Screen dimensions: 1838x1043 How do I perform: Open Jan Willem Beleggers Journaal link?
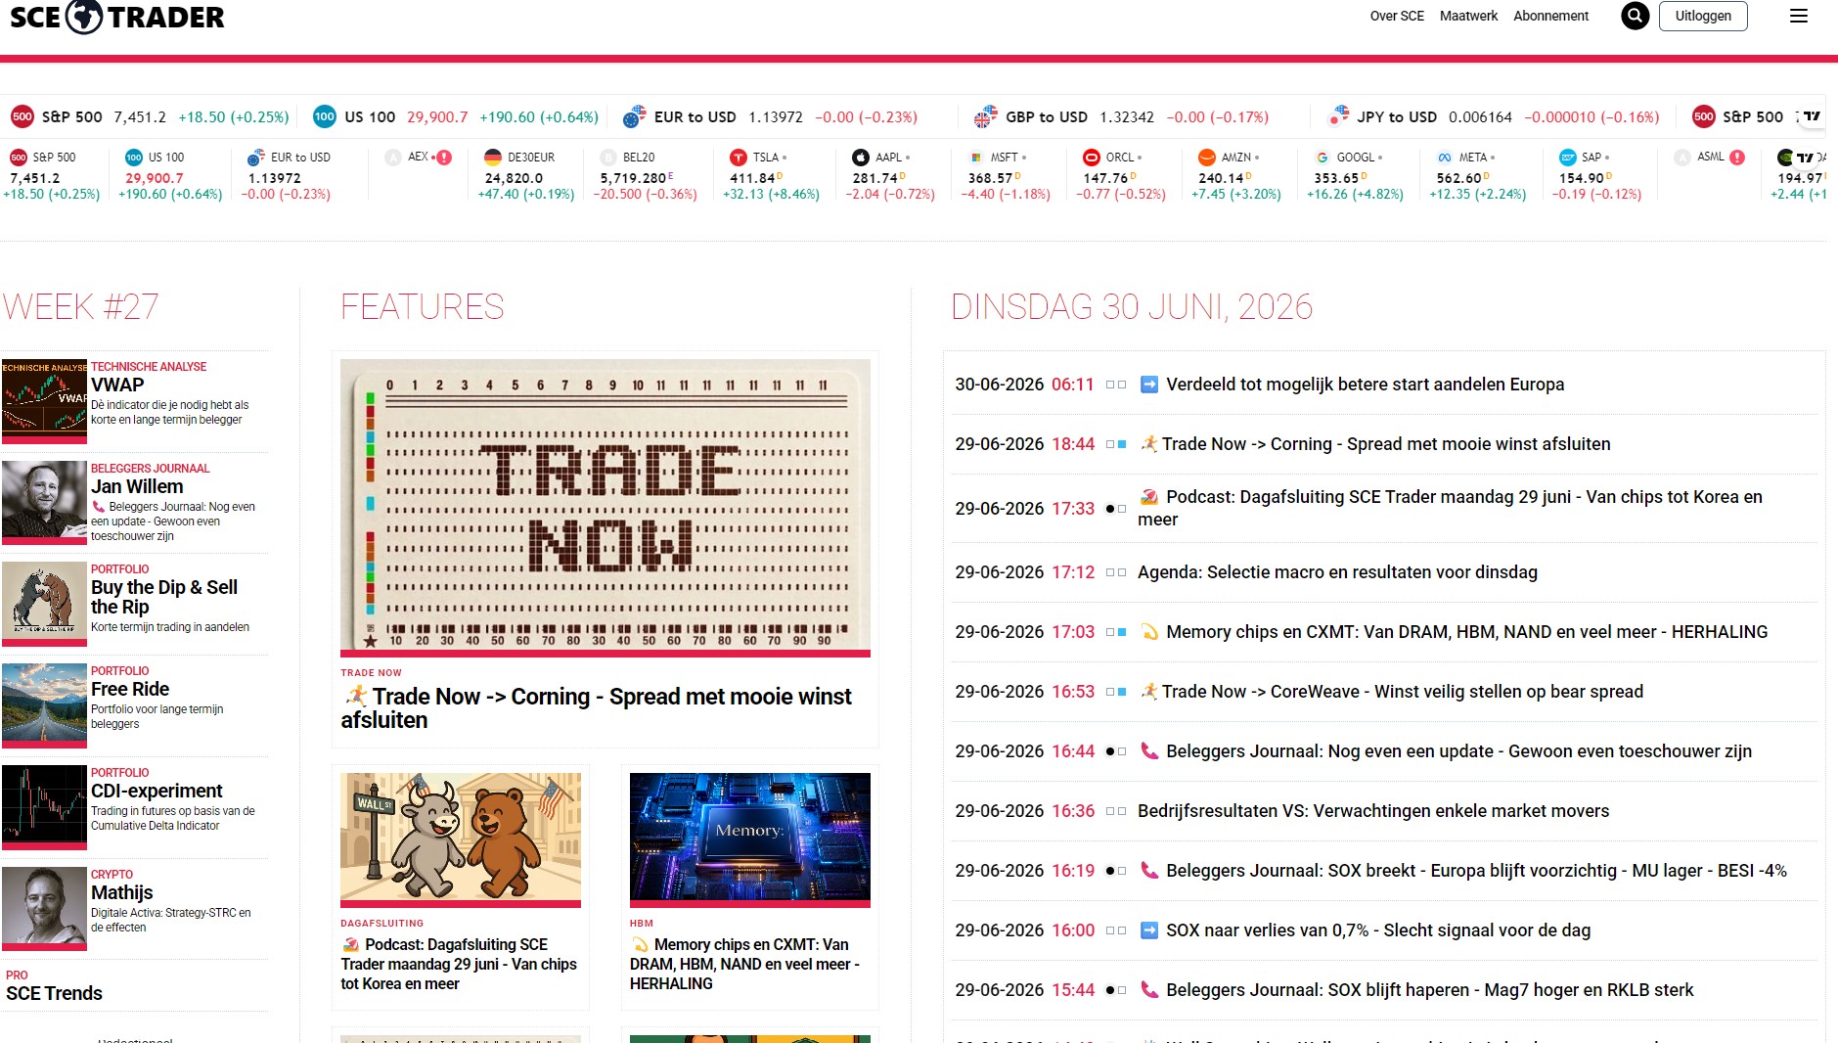137,486
